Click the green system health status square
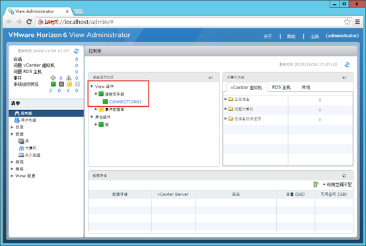This screenshot has width=366, height=246. pyautogui.click(x=54, y=84)
